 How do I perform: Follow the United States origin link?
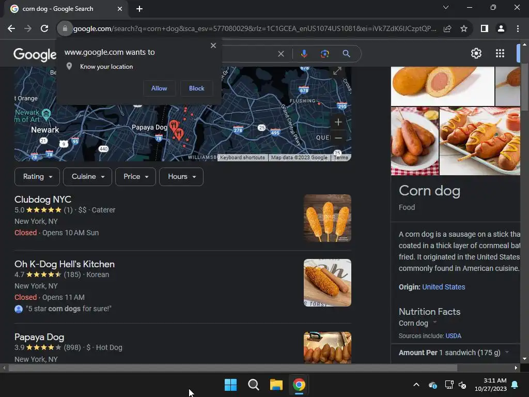click(x=444, y=287)
